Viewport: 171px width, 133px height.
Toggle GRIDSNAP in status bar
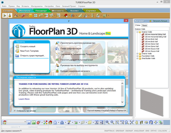[120, 131]
